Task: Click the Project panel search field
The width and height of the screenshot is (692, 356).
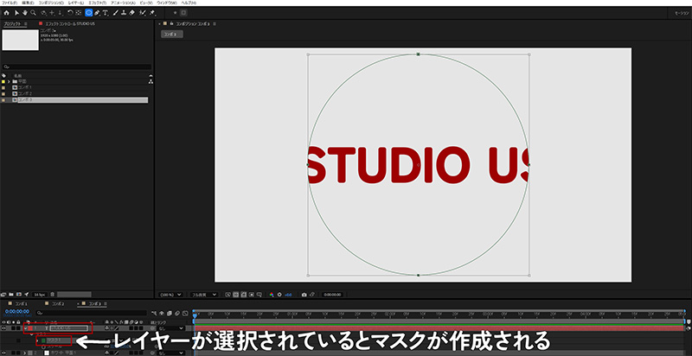Action: 77,67
